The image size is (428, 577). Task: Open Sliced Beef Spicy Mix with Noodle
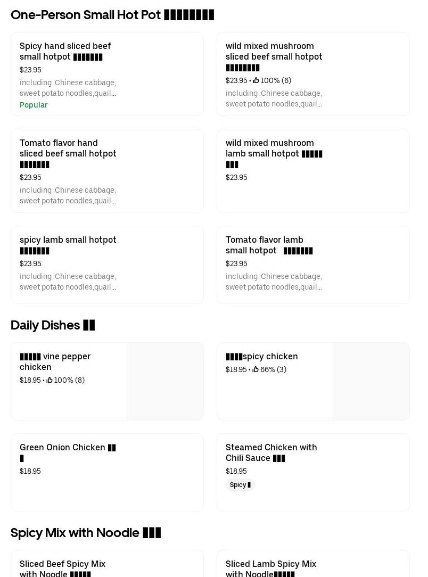point(107,566)
